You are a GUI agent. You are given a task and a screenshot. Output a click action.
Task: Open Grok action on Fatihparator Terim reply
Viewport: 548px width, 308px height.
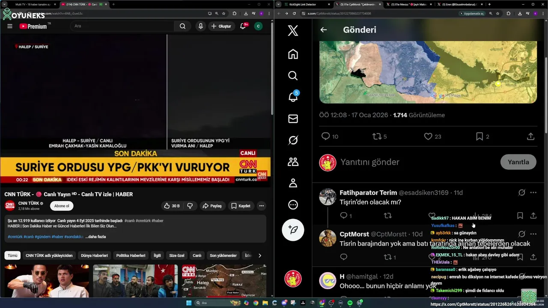tap(521, 192)
